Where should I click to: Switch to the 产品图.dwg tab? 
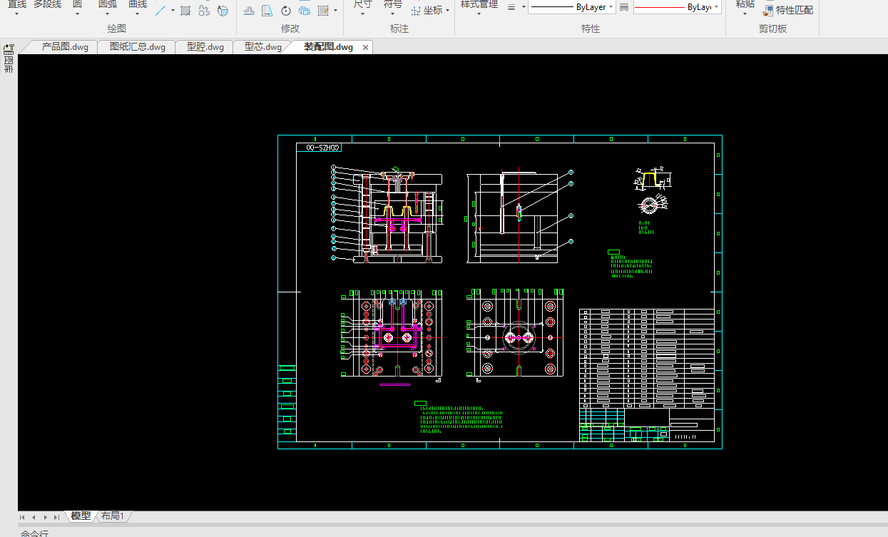click(65, 47)
